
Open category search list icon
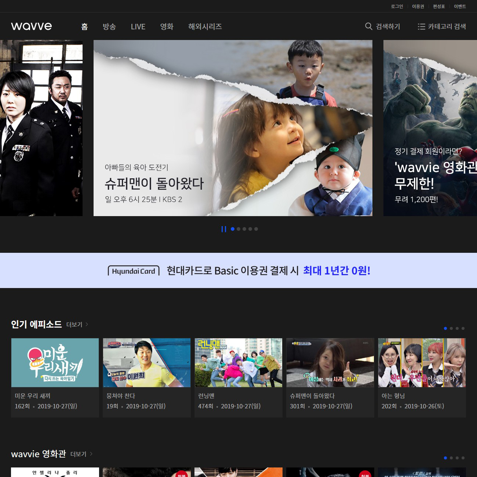pos(421,26)
